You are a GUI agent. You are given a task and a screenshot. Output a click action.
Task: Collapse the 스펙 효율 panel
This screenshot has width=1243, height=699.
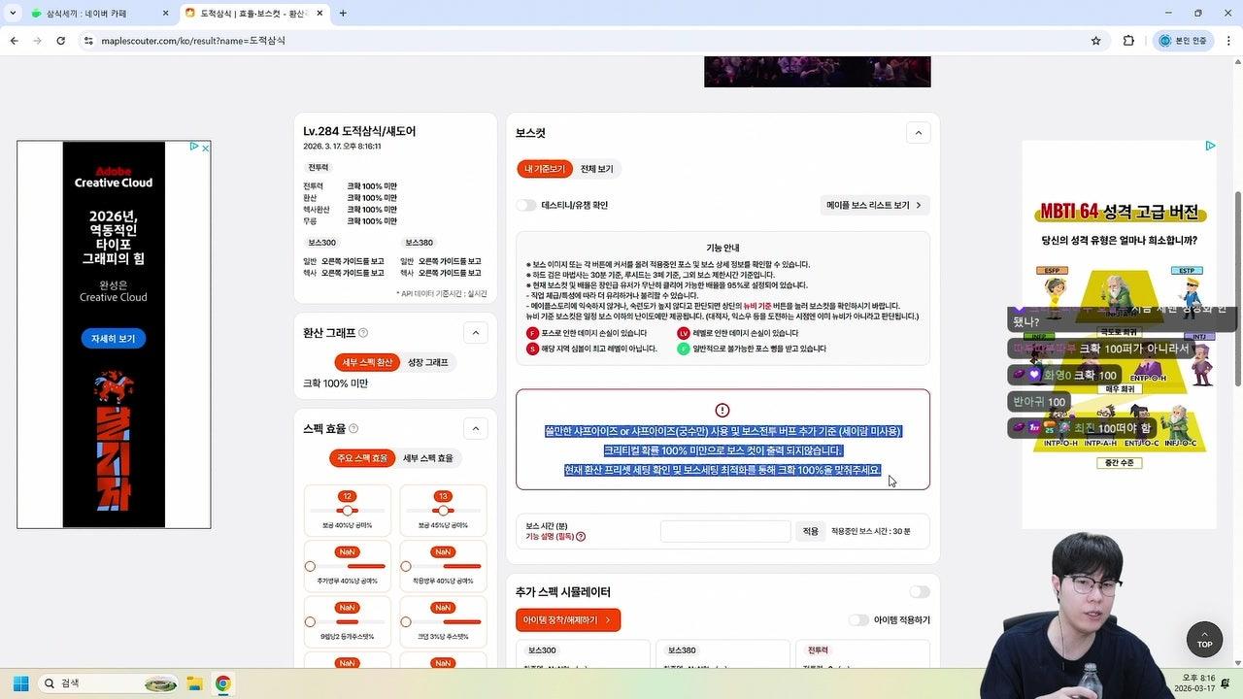point(475,428)
